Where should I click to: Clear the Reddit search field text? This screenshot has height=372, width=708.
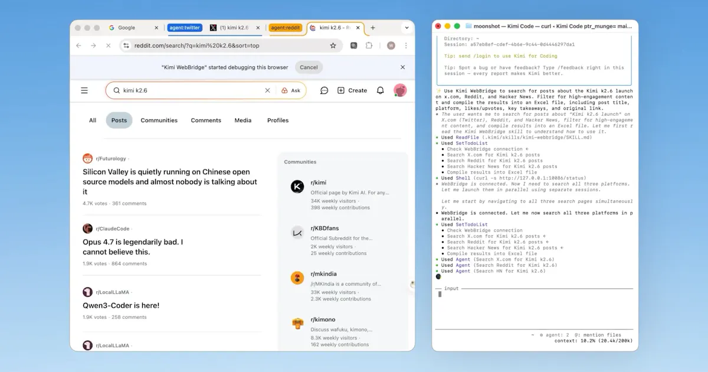(x=267, y=90)
